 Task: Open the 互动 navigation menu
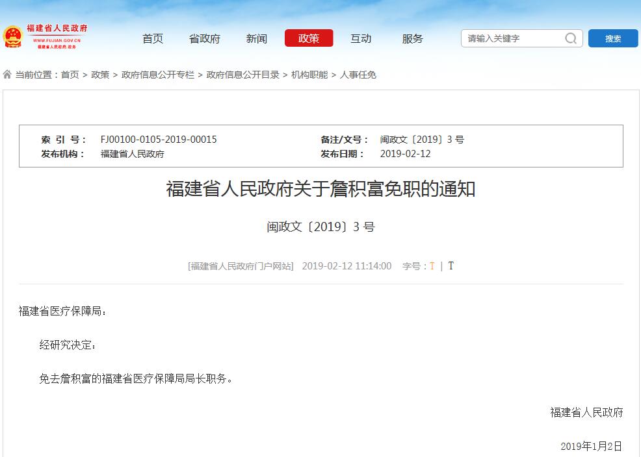coord(361,38)
